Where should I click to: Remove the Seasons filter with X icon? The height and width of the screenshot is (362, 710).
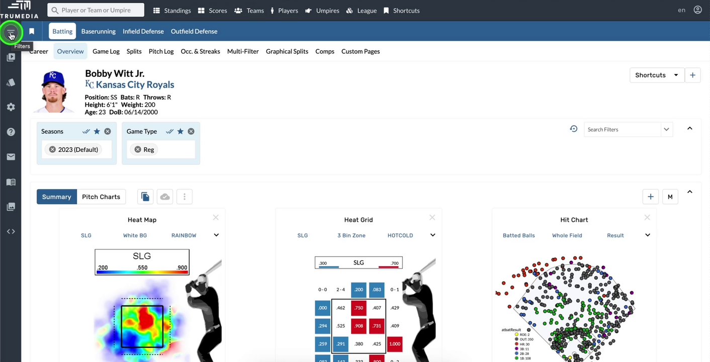click(108, 131)
